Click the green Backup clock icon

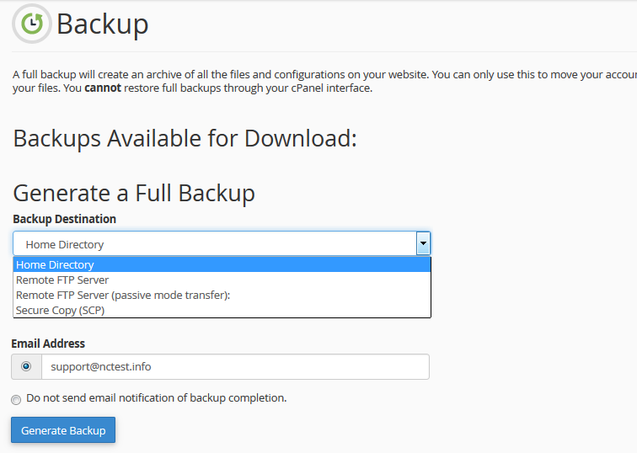[x=31, y=24]
